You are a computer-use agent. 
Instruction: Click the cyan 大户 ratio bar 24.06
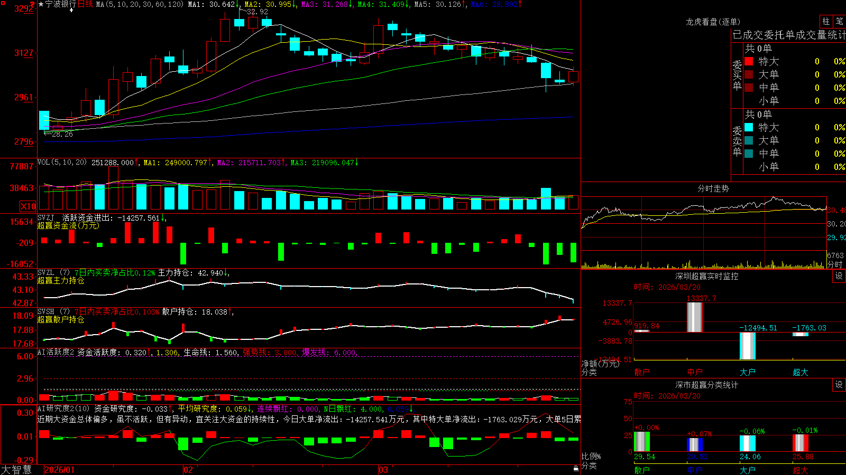[748, 443]
